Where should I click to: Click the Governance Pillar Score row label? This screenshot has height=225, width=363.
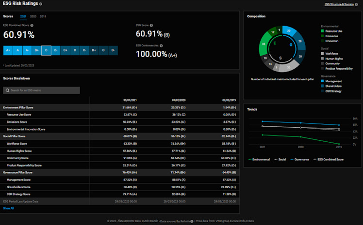point(18,172)
